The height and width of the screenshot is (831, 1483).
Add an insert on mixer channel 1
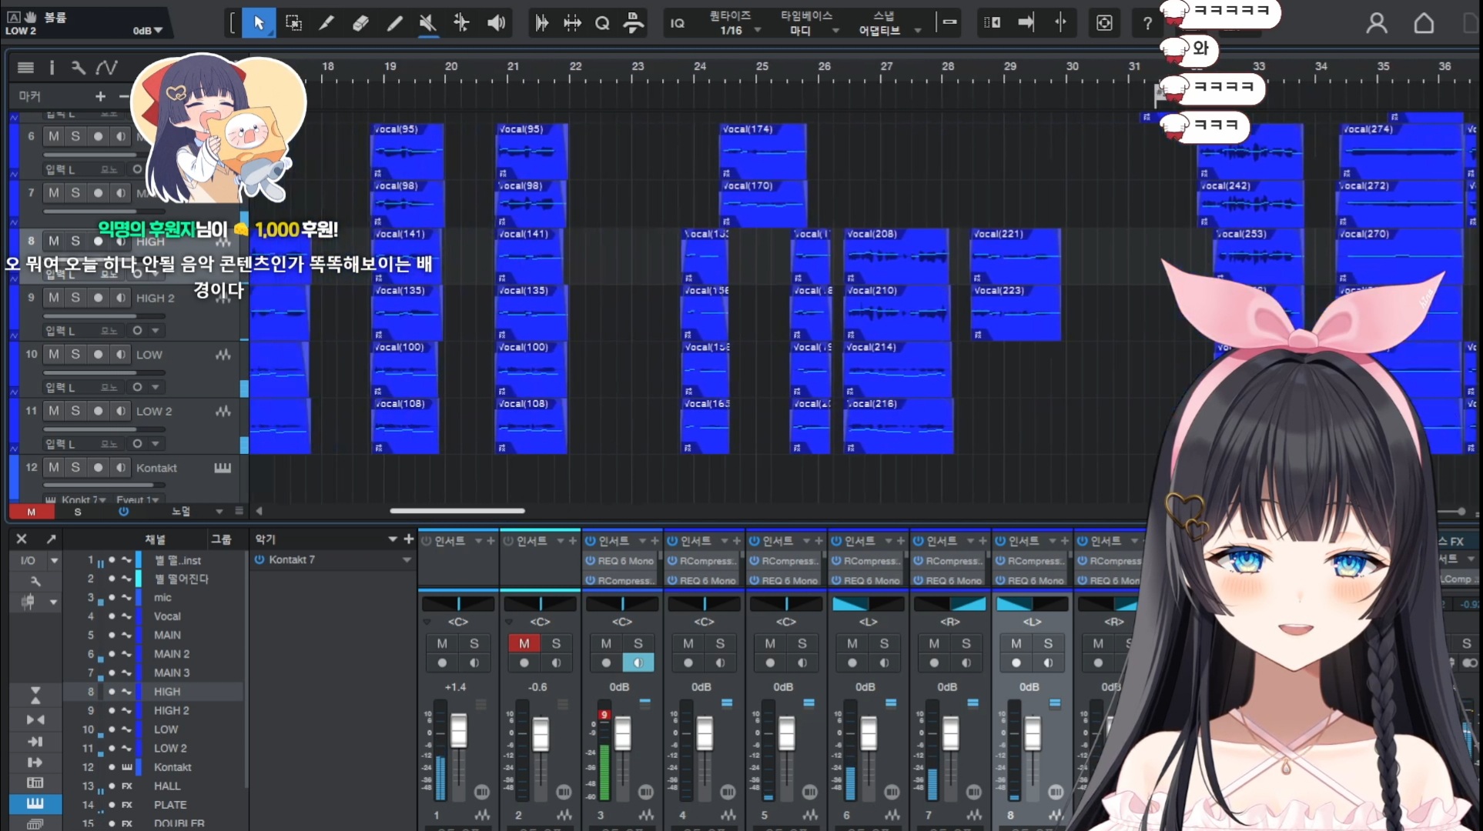pos(490,541)
